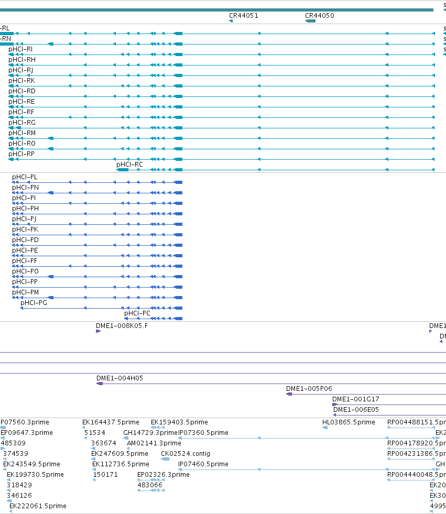Click the EK222061.5prime EST label

click(x=38, y=506)
